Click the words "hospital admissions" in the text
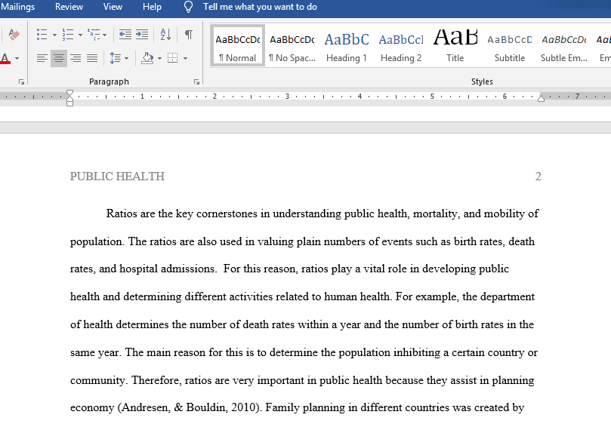The height and width of the screenshot is (430, 611). 167,269
